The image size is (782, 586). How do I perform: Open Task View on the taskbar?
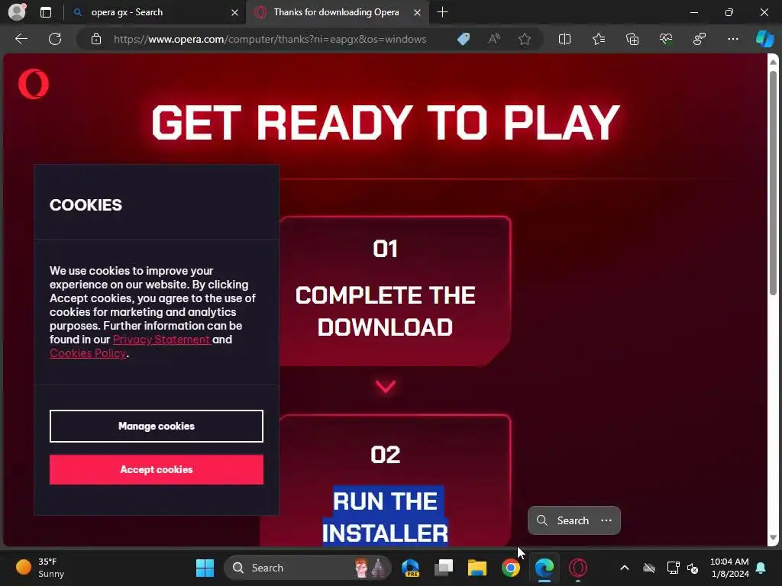(x=444, y=568)
